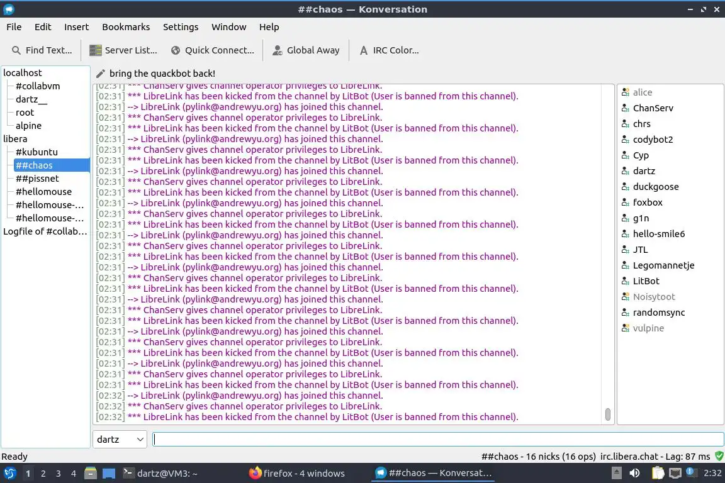
Task: Click ChanServ's operator icon
Action: coord(626,108)
